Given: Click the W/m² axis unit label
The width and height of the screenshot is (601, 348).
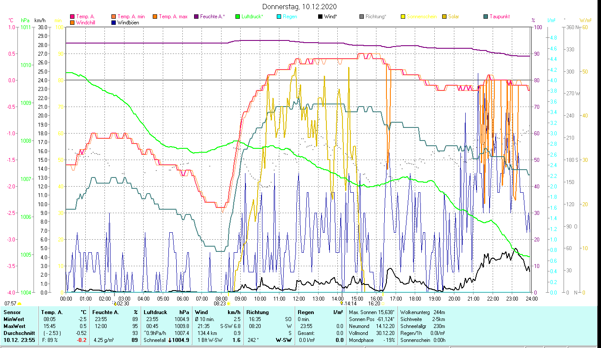Looking at the screenshot, I should click(x=585, y=20).
